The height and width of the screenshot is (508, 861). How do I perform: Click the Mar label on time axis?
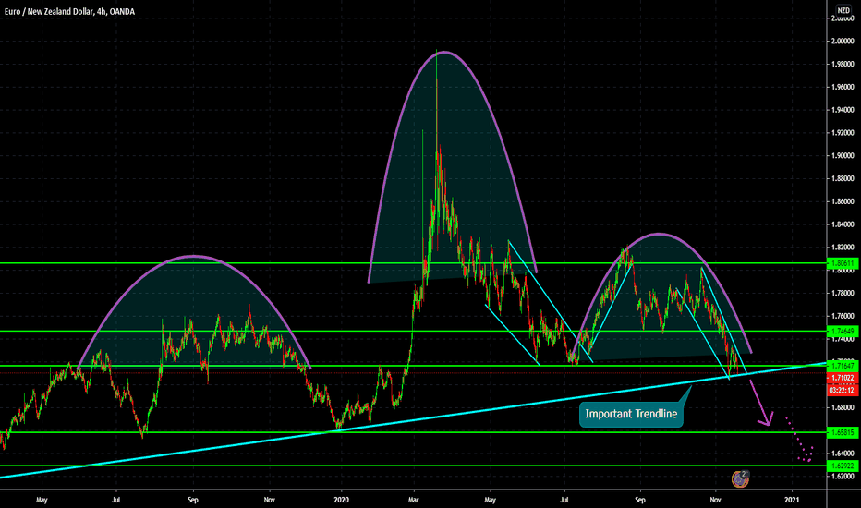click(414, 500)
